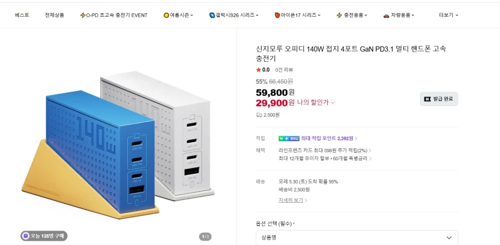Expand the 나의 할인가 chevron
Screen dimensions: 500x245
(x=333, y=103)
